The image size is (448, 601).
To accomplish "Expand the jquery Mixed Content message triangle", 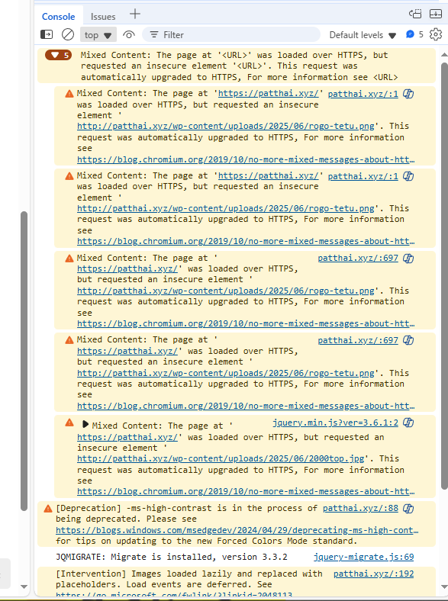I will [85, 424].
